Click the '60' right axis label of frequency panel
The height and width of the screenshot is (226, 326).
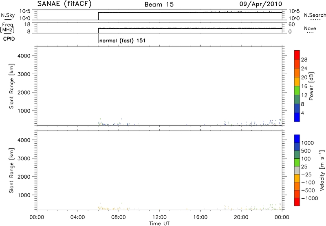point(291,24)
